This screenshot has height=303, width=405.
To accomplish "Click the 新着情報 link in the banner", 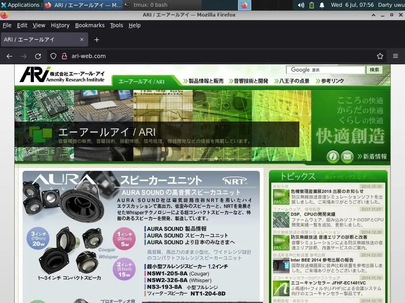I will tap(372, 156).
